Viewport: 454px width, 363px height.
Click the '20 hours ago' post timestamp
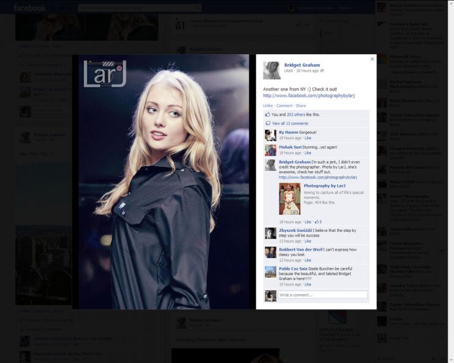click(x=307, y=71)
